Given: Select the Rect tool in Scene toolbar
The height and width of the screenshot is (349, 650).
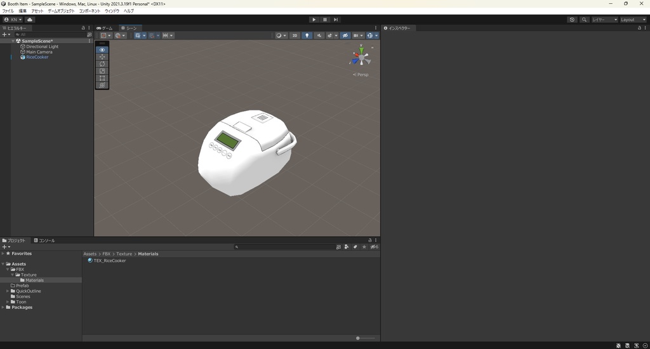Looking at the screenshot, I should point(102,78).
